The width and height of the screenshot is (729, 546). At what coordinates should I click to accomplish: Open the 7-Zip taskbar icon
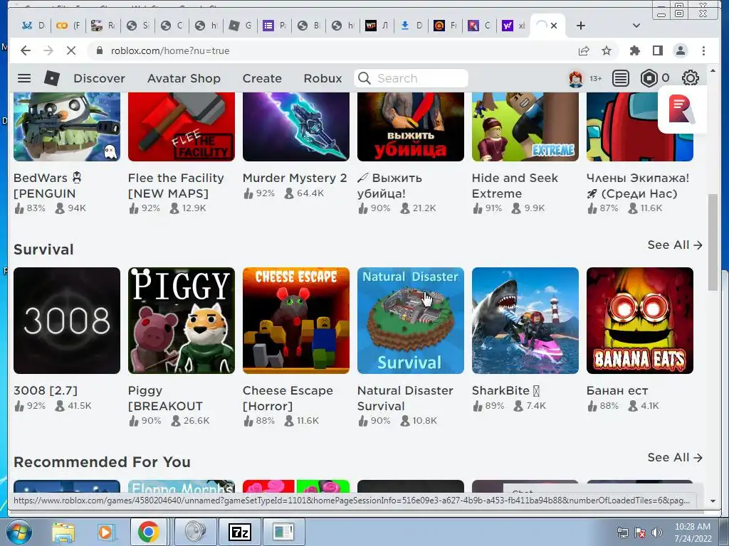[x=240, y=532]
